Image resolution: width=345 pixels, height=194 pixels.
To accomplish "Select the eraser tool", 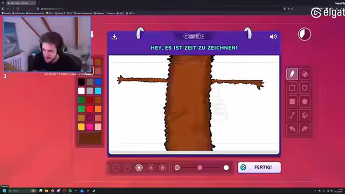I will (x=305, y=74).
